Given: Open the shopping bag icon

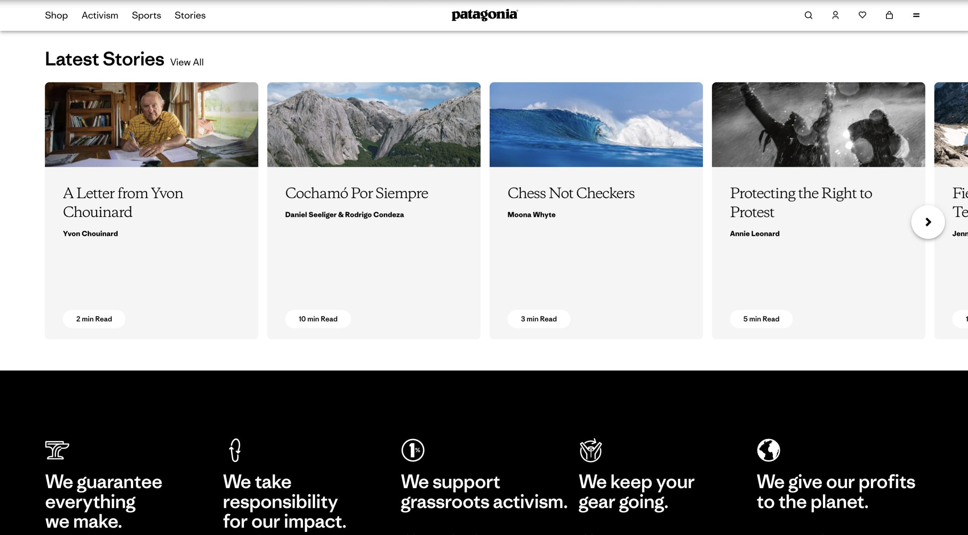Looking at the screenshot, I should point(889,15).
